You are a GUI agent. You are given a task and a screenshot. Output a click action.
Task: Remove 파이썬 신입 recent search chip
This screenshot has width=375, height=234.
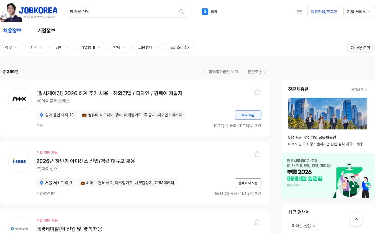click(314, 226)
